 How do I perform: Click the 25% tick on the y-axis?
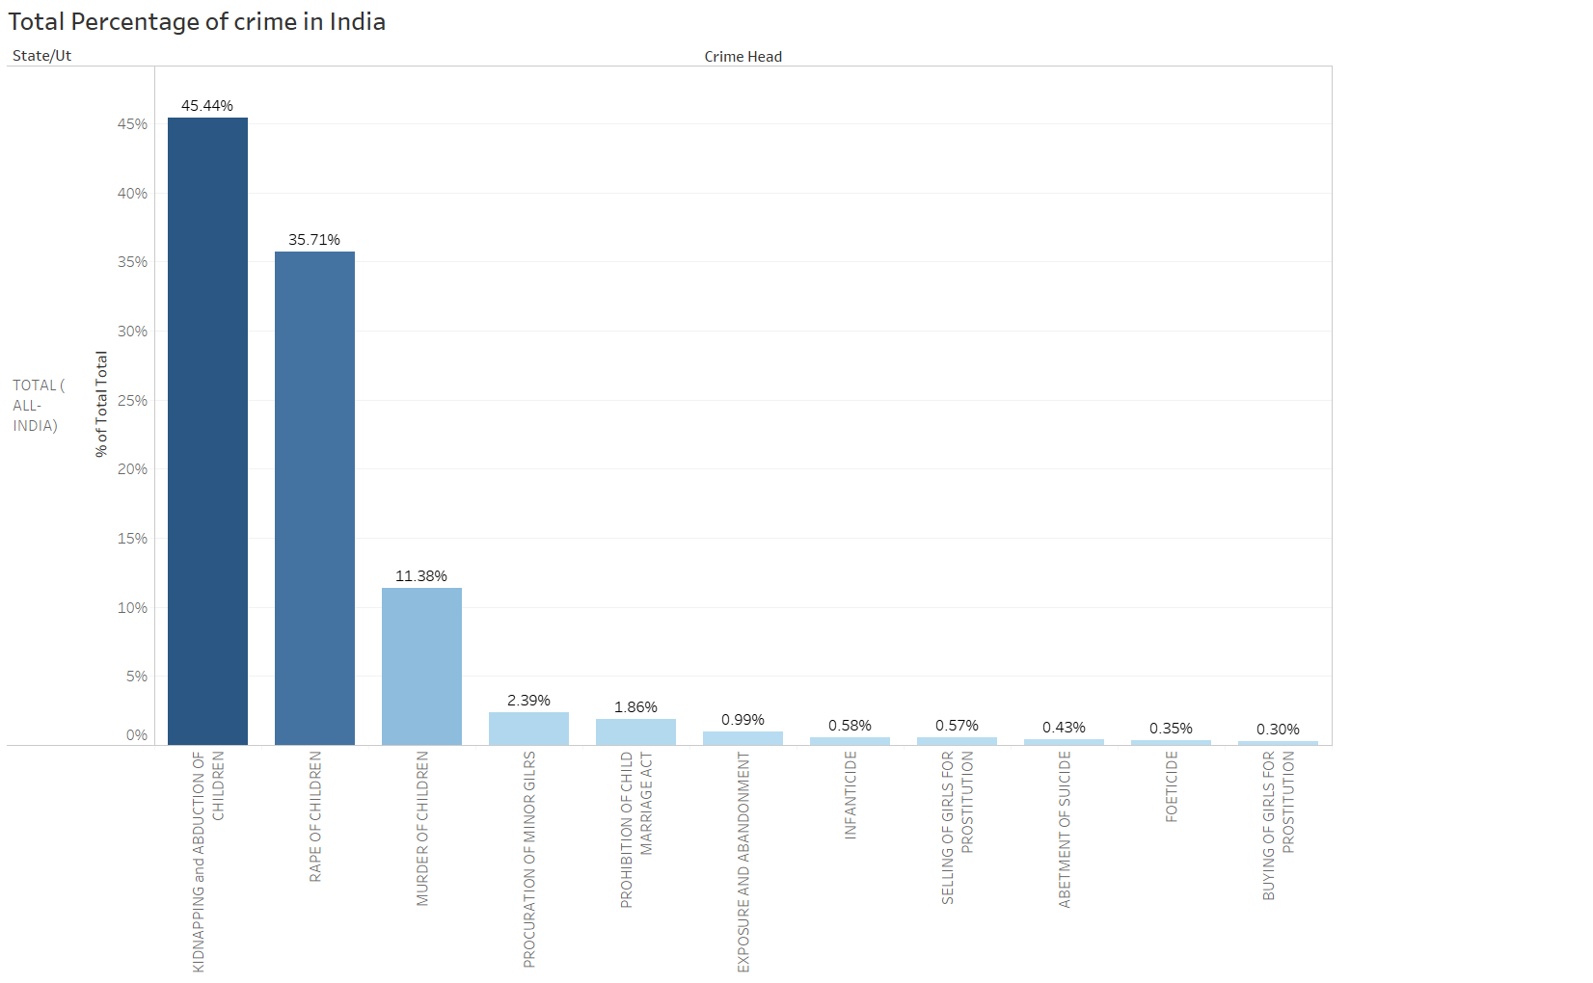tap(133, 401)
